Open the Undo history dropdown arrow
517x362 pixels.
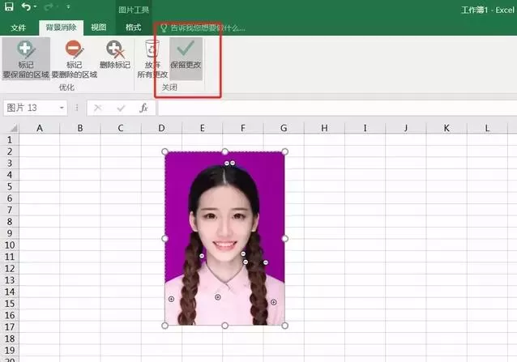click(36, 6)
